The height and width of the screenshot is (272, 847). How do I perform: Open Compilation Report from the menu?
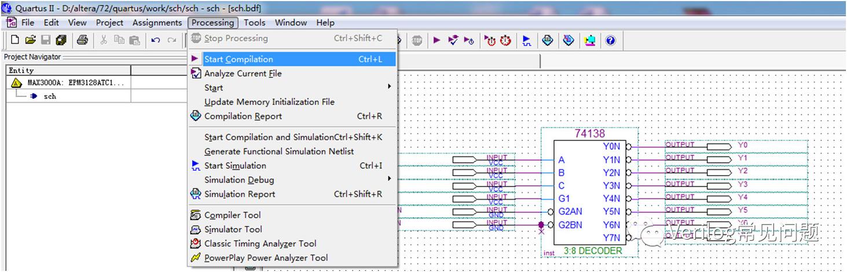292,116
